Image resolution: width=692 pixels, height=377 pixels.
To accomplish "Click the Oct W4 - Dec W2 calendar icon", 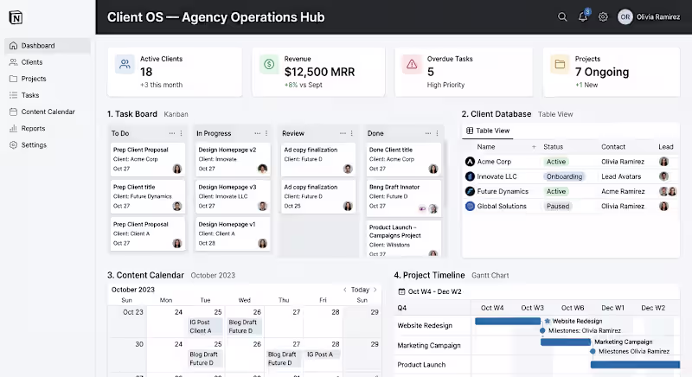I will point(401,291).
